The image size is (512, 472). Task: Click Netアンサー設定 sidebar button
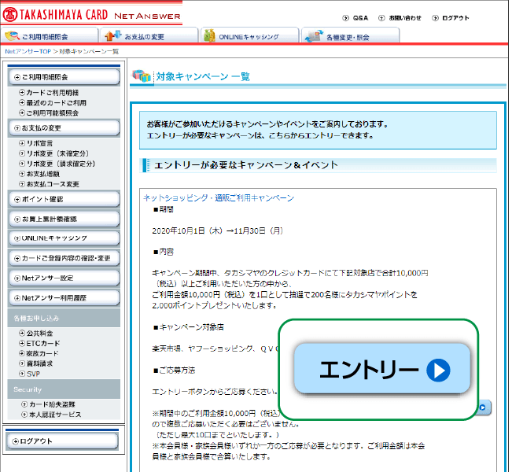click(x=64, y=278)
